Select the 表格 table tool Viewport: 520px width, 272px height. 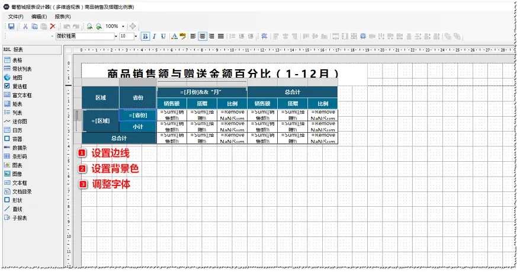17,60
